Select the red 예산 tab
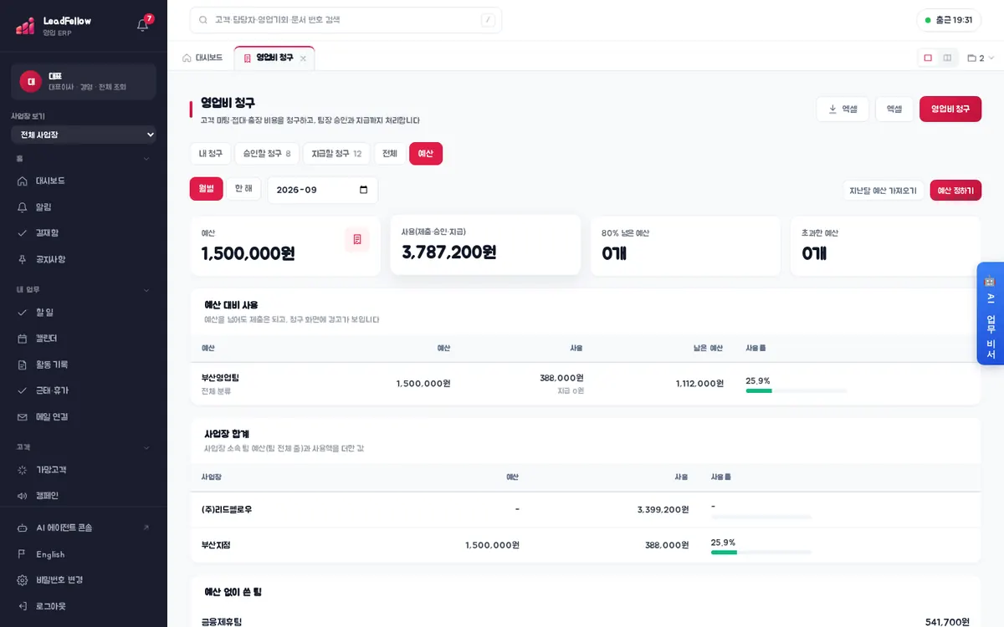Viewport: 1004px width, 627px height. click(426, 154)
